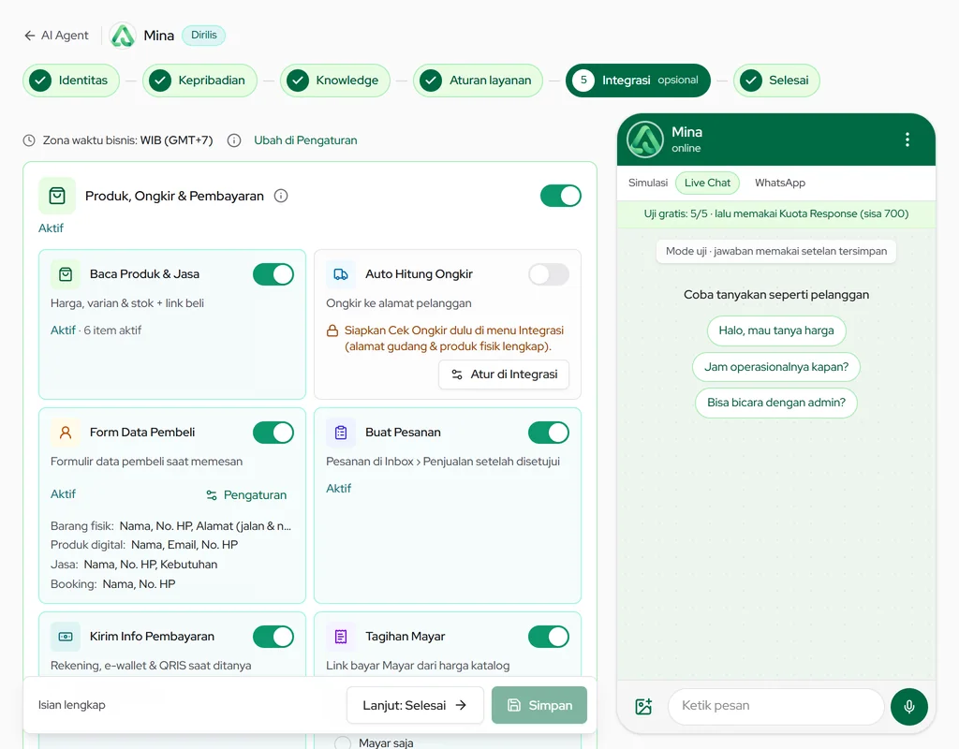This screenshot has width=959, height=749.
Task: Open the Knowledge step
Action: point(335,81)
